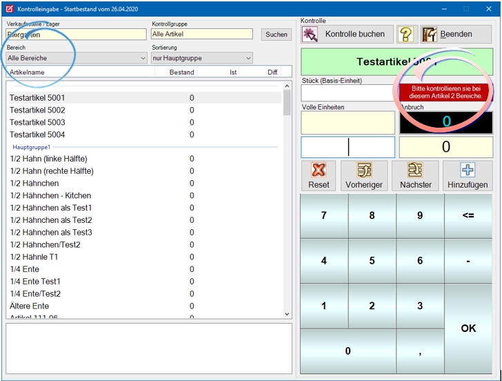Open the Sortierung dropdown

click(x=248, y=59)
